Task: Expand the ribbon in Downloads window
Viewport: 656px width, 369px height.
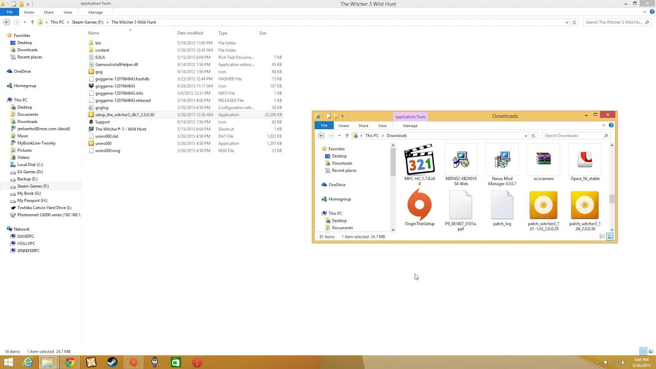Action: click(x=604, y=126)
